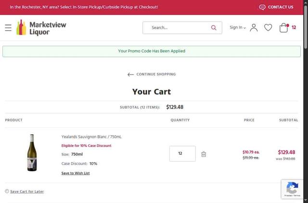Click the Contact Us chat bubble icon
The height and width of the screenshot is (203, 308).
pos(262,7)
